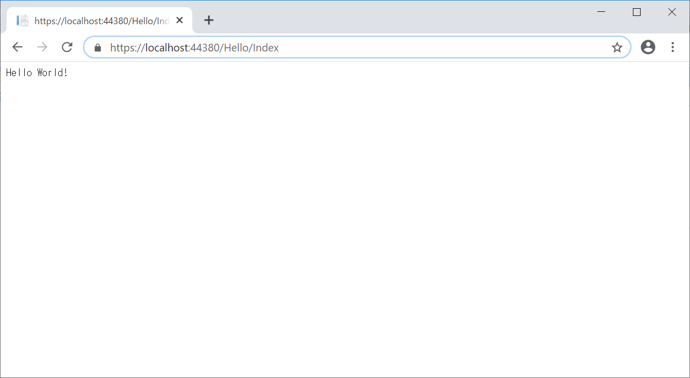Bookmark this page with the star
Screen dimensions: 690x378
(617, 48)
